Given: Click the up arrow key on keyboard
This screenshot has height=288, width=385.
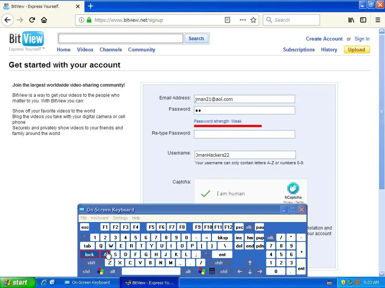Looking at the screenshot, I should (250, 263).
